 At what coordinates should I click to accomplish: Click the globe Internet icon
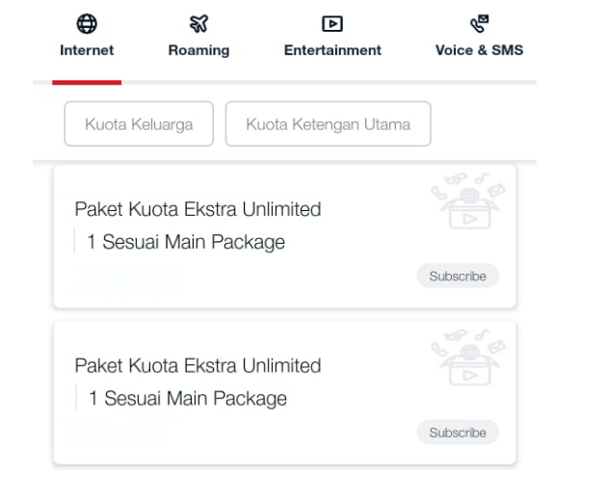coord(87,23)
